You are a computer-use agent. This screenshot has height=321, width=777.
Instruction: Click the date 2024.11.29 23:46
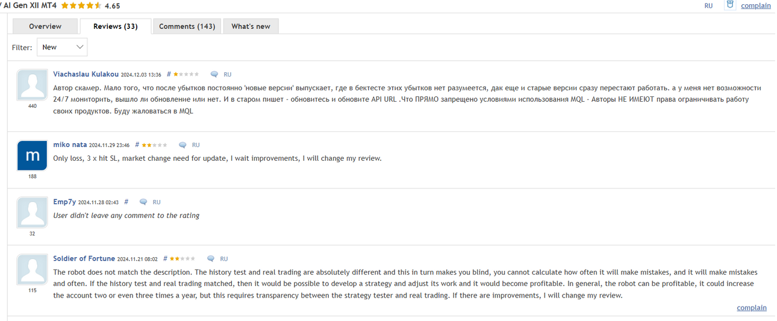110,145
